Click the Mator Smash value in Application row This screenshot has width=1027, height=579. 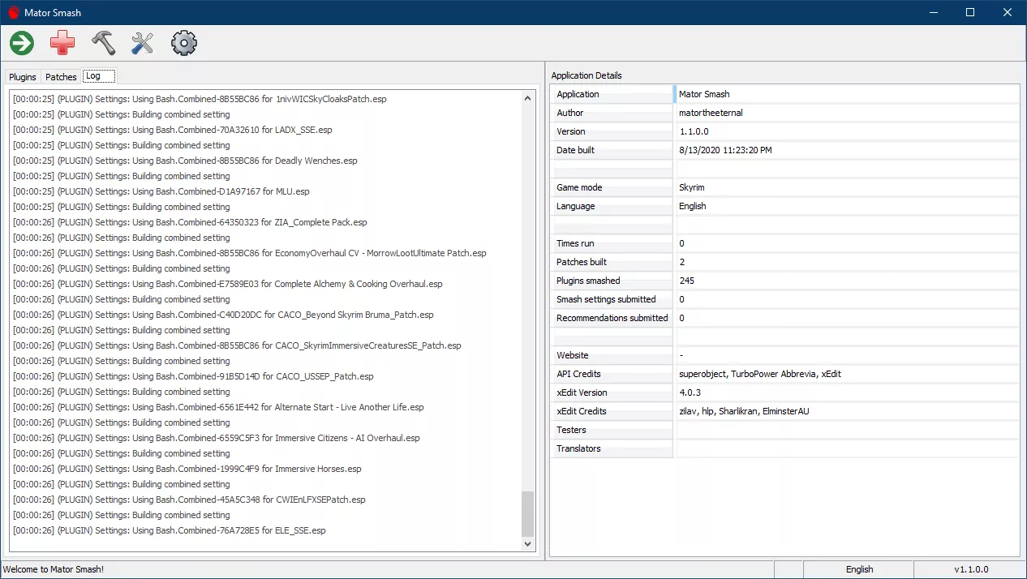pyautogui.click(x=704, y=94)
